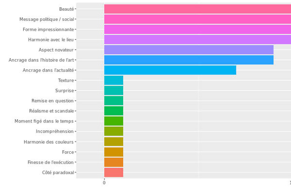Click the salmon Côté paradoxal bar
The width and height of the screenshot is (291, 194).
(113, 173)
